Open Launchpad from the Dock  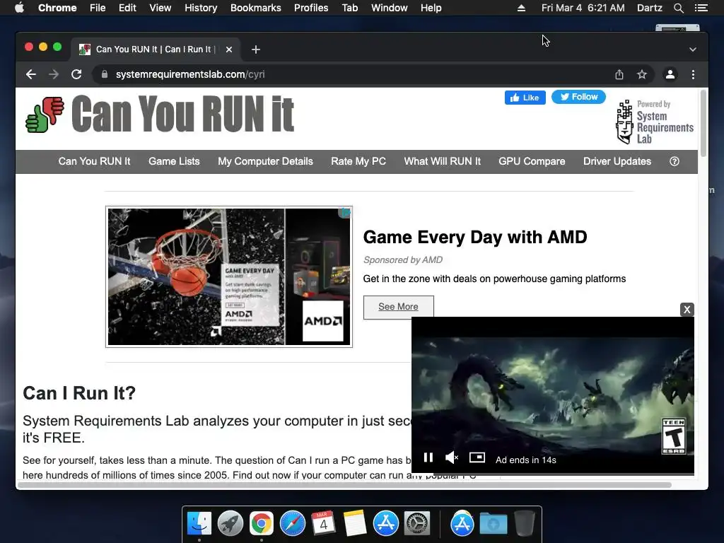(x=230, y=524)
